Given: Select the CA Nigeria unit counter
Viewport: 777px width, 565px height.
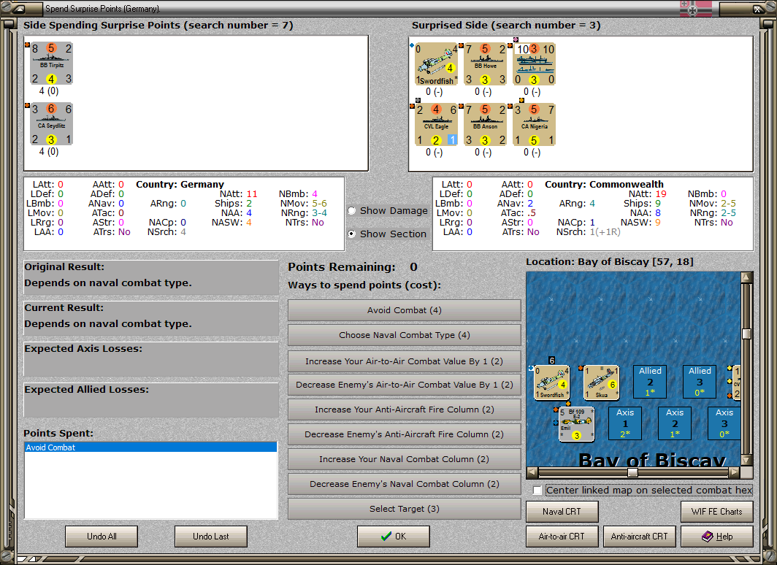Looking at the screenshot, I should [x=535, y=124].
